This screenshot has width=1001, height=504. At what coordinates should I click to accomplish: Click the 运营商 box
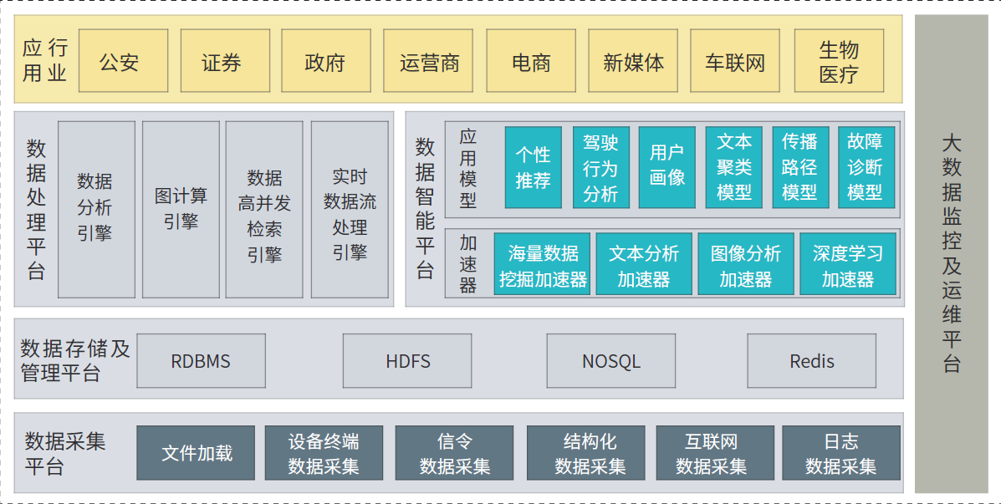(428, 61)
